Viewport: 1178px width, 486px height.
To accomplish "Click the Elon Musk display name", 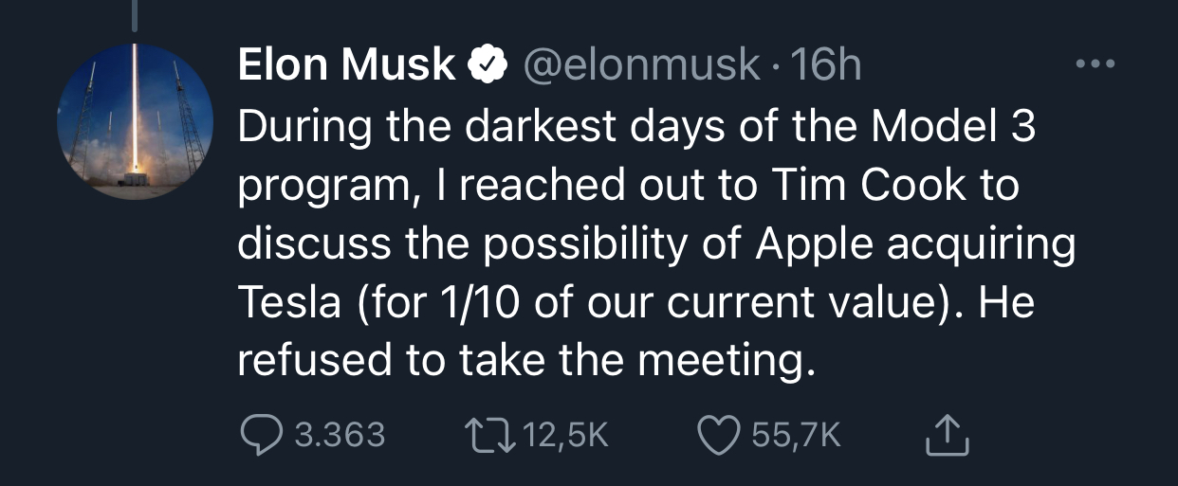I will pos(346,65).
